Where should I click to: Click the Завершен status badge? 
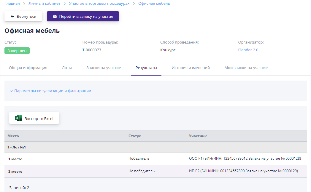point(17,51)
